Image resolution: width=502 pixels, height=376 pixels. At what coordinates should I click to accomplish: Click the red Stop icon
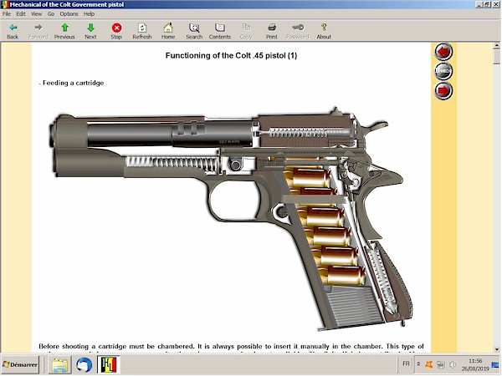pos(116,31)
